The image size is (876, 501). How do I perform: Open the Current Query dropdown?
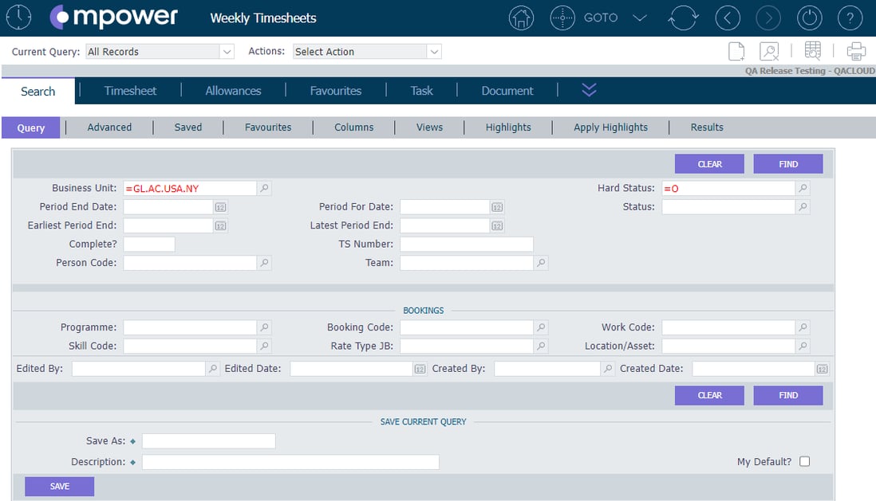tap(226, 51)
